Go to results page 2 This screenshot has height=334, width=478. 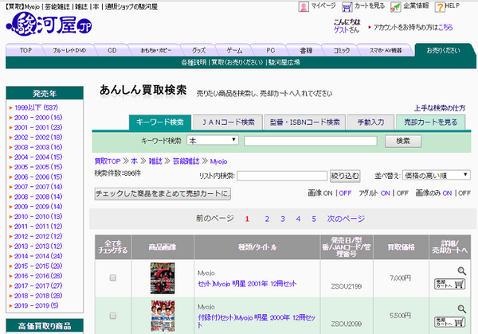[x=267, y=219]
